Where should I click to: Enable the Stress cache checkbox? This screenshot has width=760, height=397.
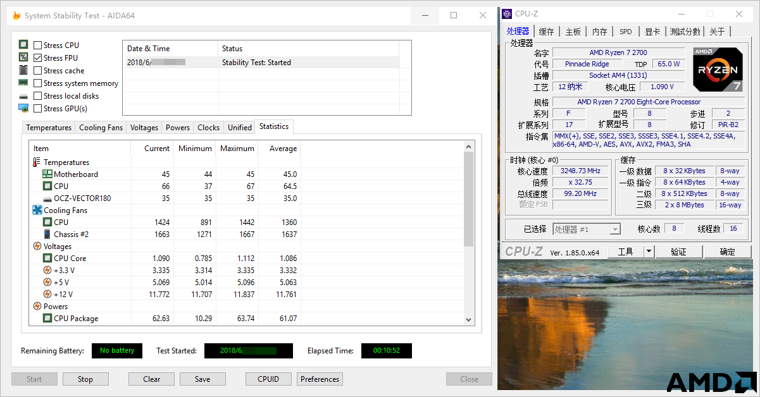coord(38,71)
